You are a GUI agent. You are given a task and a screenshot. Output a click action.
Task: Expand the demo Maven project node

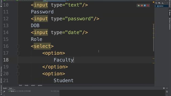point(155,6)
